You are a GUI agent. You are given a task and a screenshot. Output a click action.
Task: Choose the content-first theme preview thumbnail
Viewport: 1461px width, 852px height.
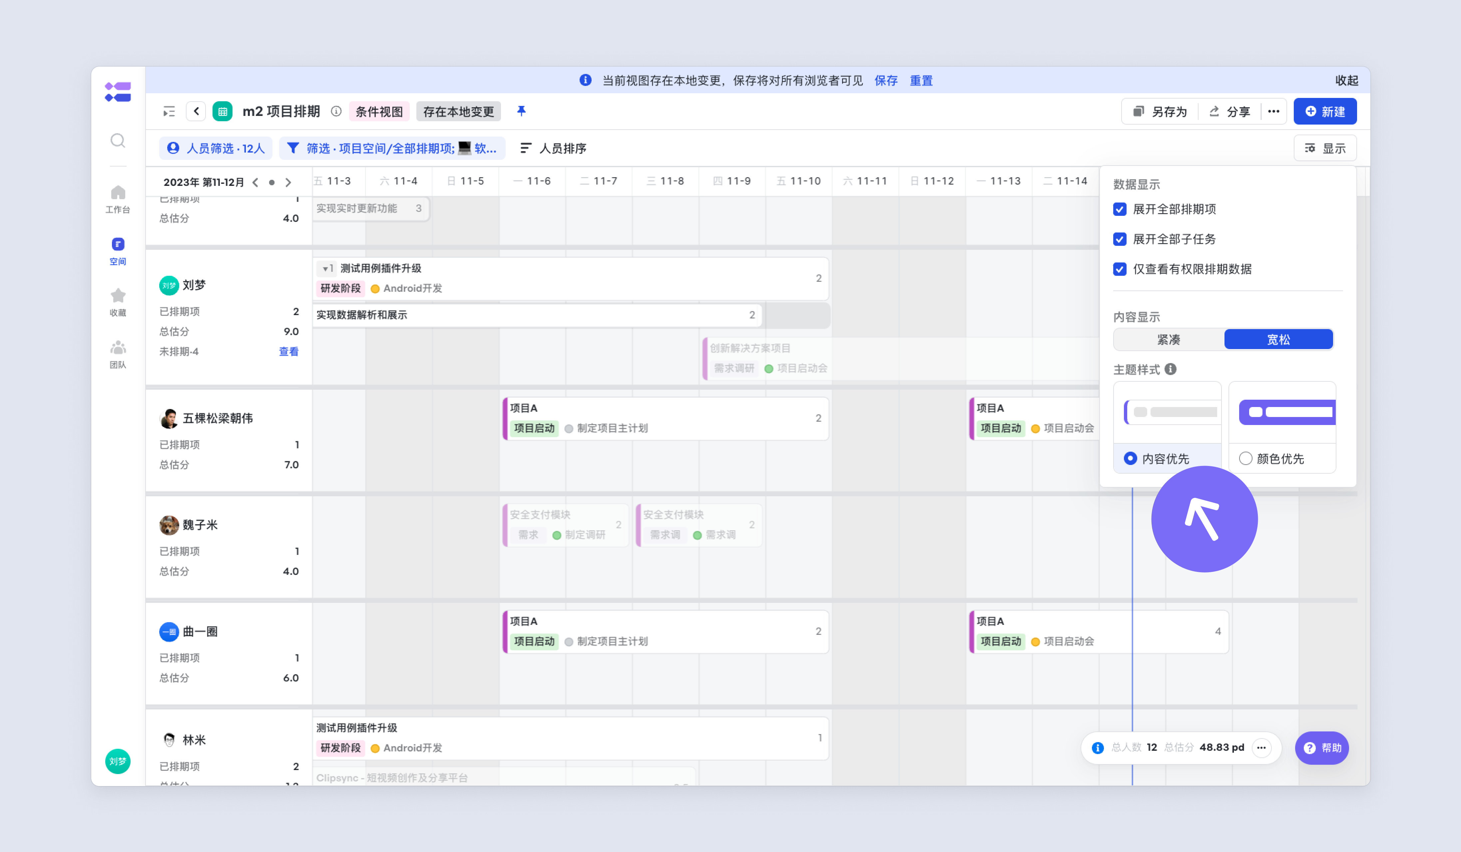coord(1168,412)
